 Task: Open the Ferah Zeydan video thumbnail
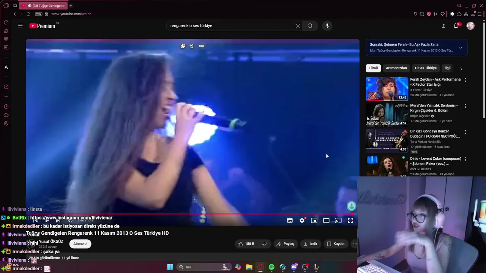pyautogui.click(x=387, y=89)
